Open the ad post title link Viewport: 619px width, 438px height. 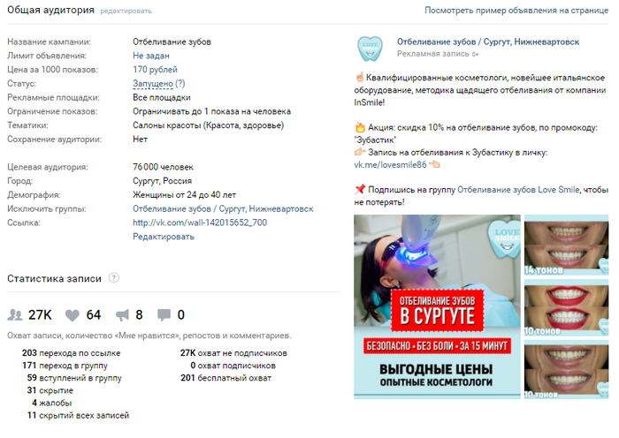[488, 42]
